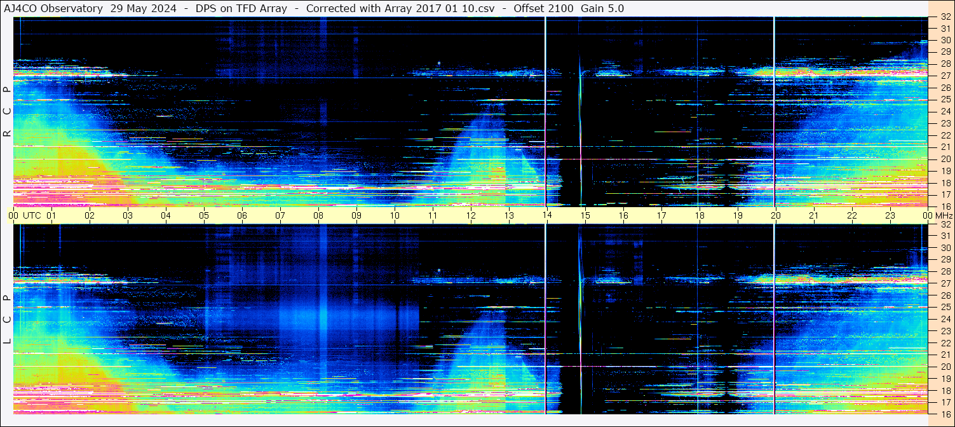Image resolution: width=955 pixels, height=427 pixels.
Task: Select the 20 hour time axis label
Action: pos(776,215)
